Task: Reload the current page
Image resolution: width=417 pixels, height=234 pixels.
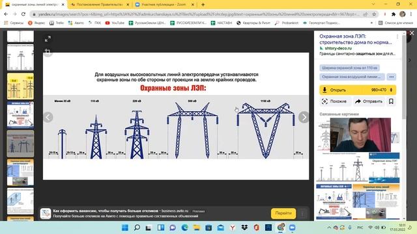Action: point(23,14)
